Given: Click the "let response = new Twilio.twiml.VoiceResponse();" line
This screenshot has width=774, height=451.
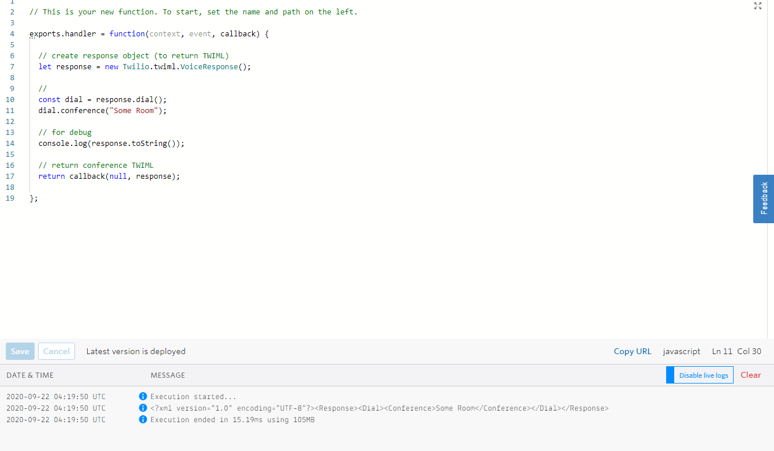Looking at the screenshot, I should [x=145, y=67].
